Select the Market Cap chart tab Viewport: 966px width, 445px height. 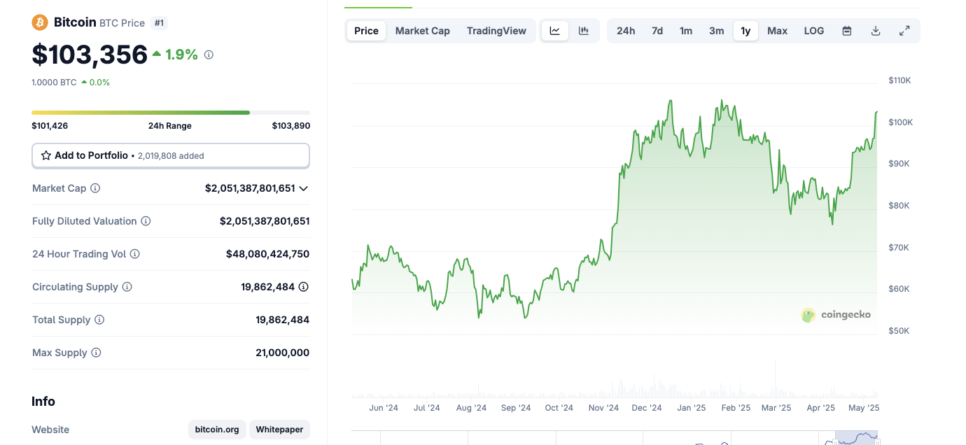click(423, 31)
